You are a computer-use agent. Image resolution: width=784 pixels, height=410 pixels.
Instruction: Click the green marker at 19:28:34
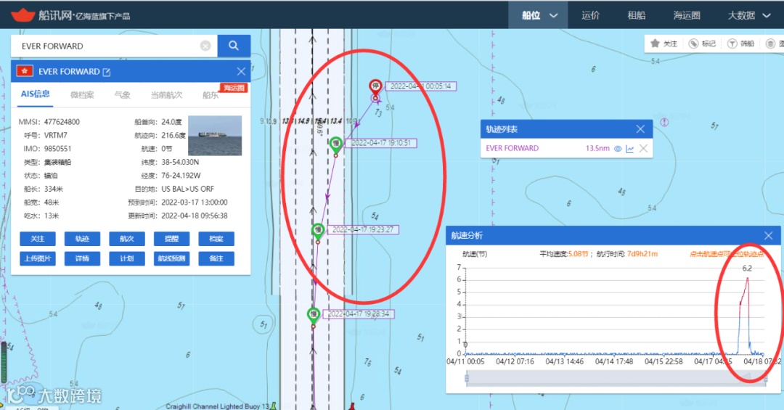313,315
